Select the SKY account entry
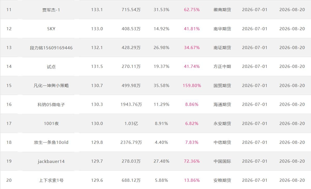 pos(51,29)
